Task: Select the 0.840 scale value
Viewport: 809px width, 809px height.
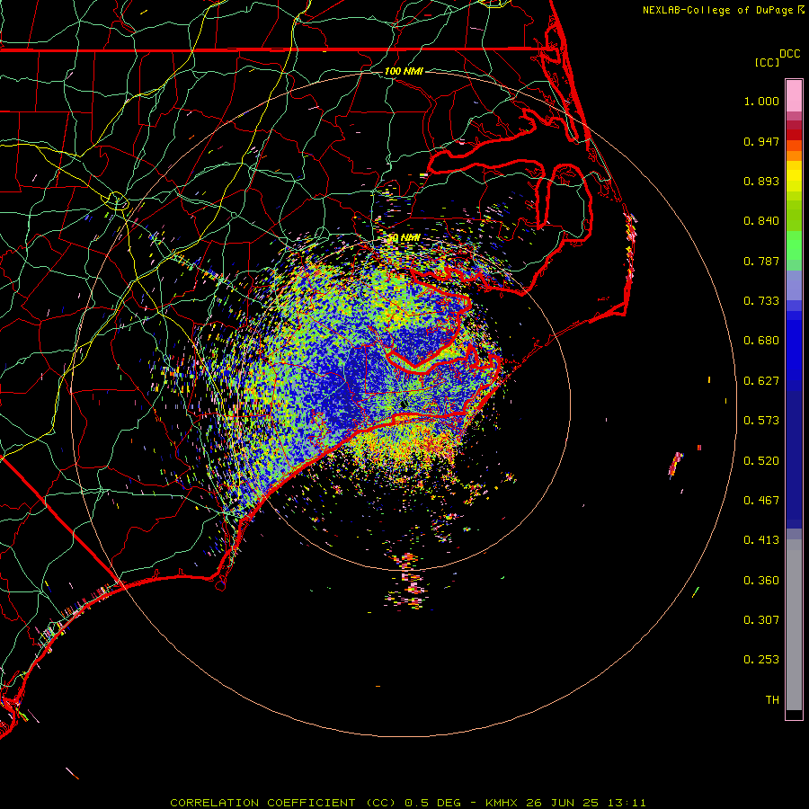Action: tap(761, 221)
